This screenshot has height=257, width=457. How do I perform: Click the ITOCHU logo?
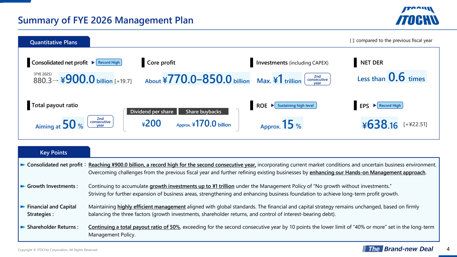(x=417, y=16)
